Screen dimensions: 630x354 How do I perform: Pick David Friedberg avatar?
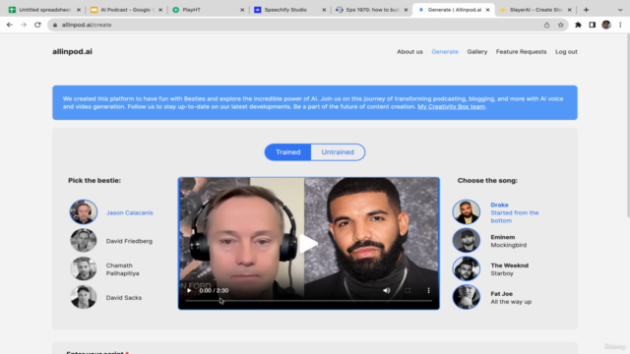pyautogui.click(x=84, y=240)
